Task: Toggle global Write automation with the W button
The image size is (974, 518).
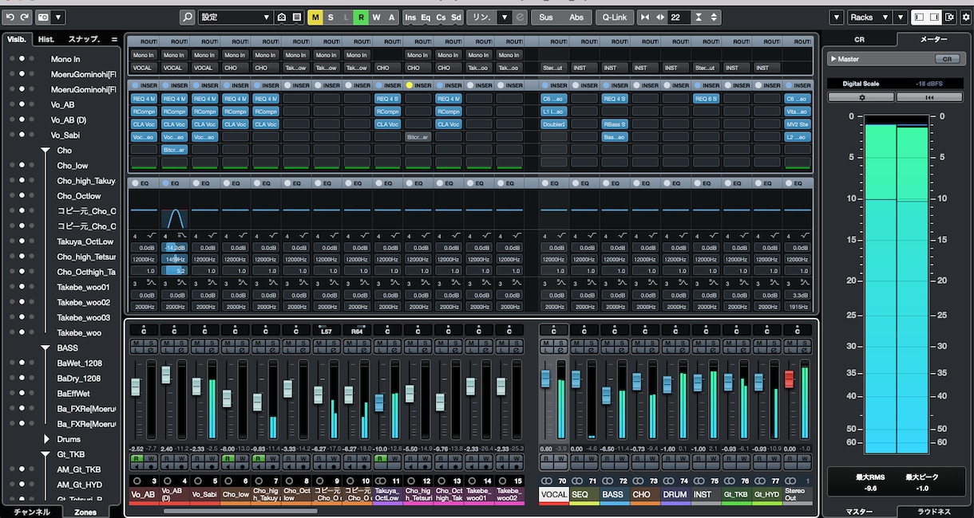Action: tap(376, 17)
